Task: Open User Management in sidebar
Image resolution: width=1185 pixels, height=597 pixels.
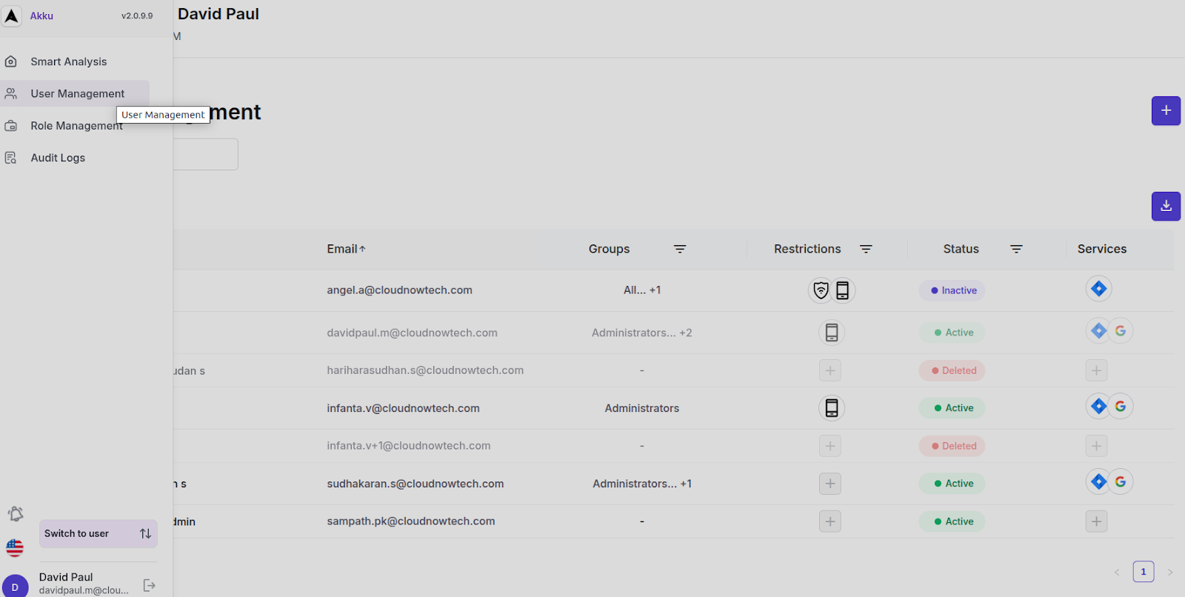Action: coord(75,93)
